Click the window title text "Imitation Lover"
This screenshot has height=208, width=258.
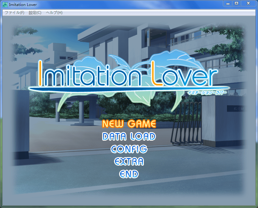click(23, 5)
